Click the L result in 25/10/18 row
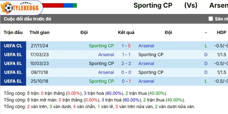Image resolution: width=228 pixels, height=114 pixels. pyautogui.click(x=206, y=81)
